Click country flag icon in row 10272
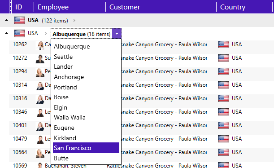Image resolution: width=274 pixels, height=168 pixels. tap(223, 58)
